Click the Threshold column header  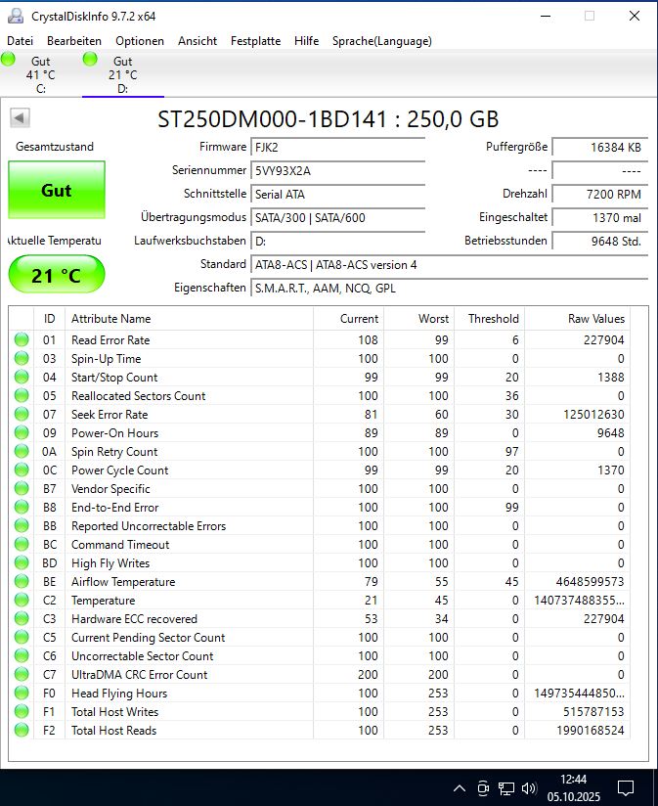click(490, 319)
